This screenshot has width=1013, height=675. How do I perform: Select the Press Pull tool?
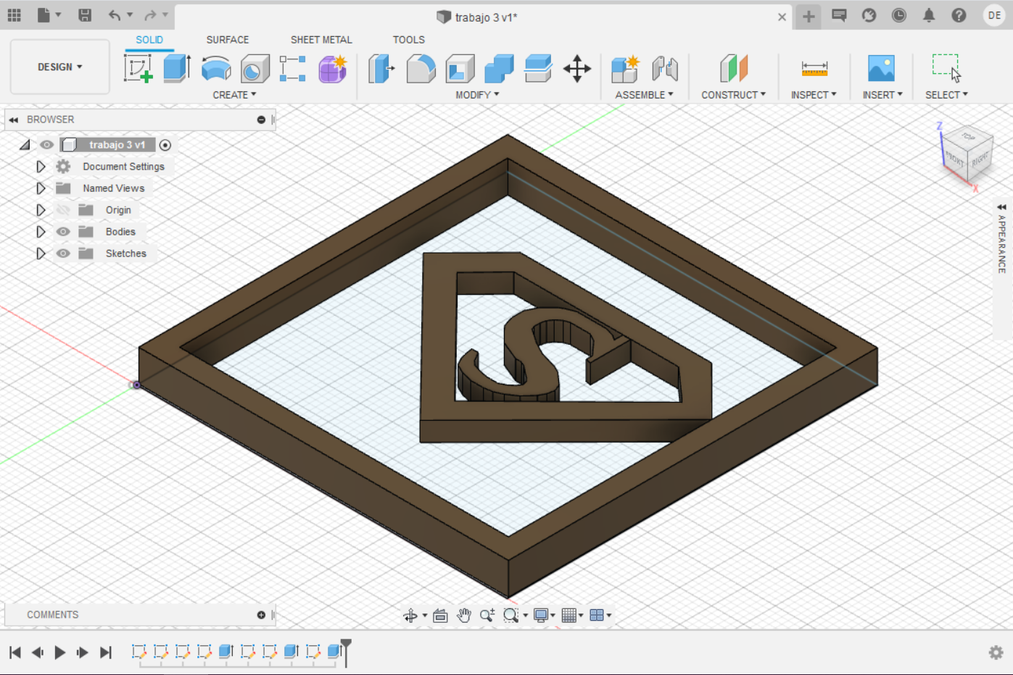(381, 69)
